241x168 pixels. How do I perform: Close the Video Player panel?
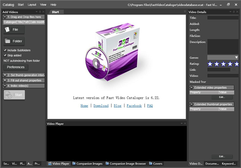click(x=185, y=123)
